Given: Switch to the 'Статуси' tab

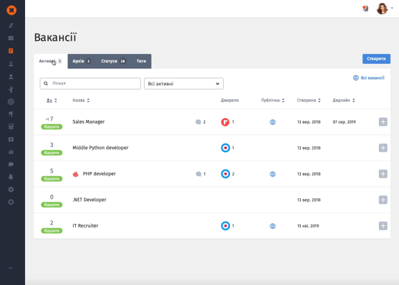Looking at the screenshot, I should click(113, 61).
